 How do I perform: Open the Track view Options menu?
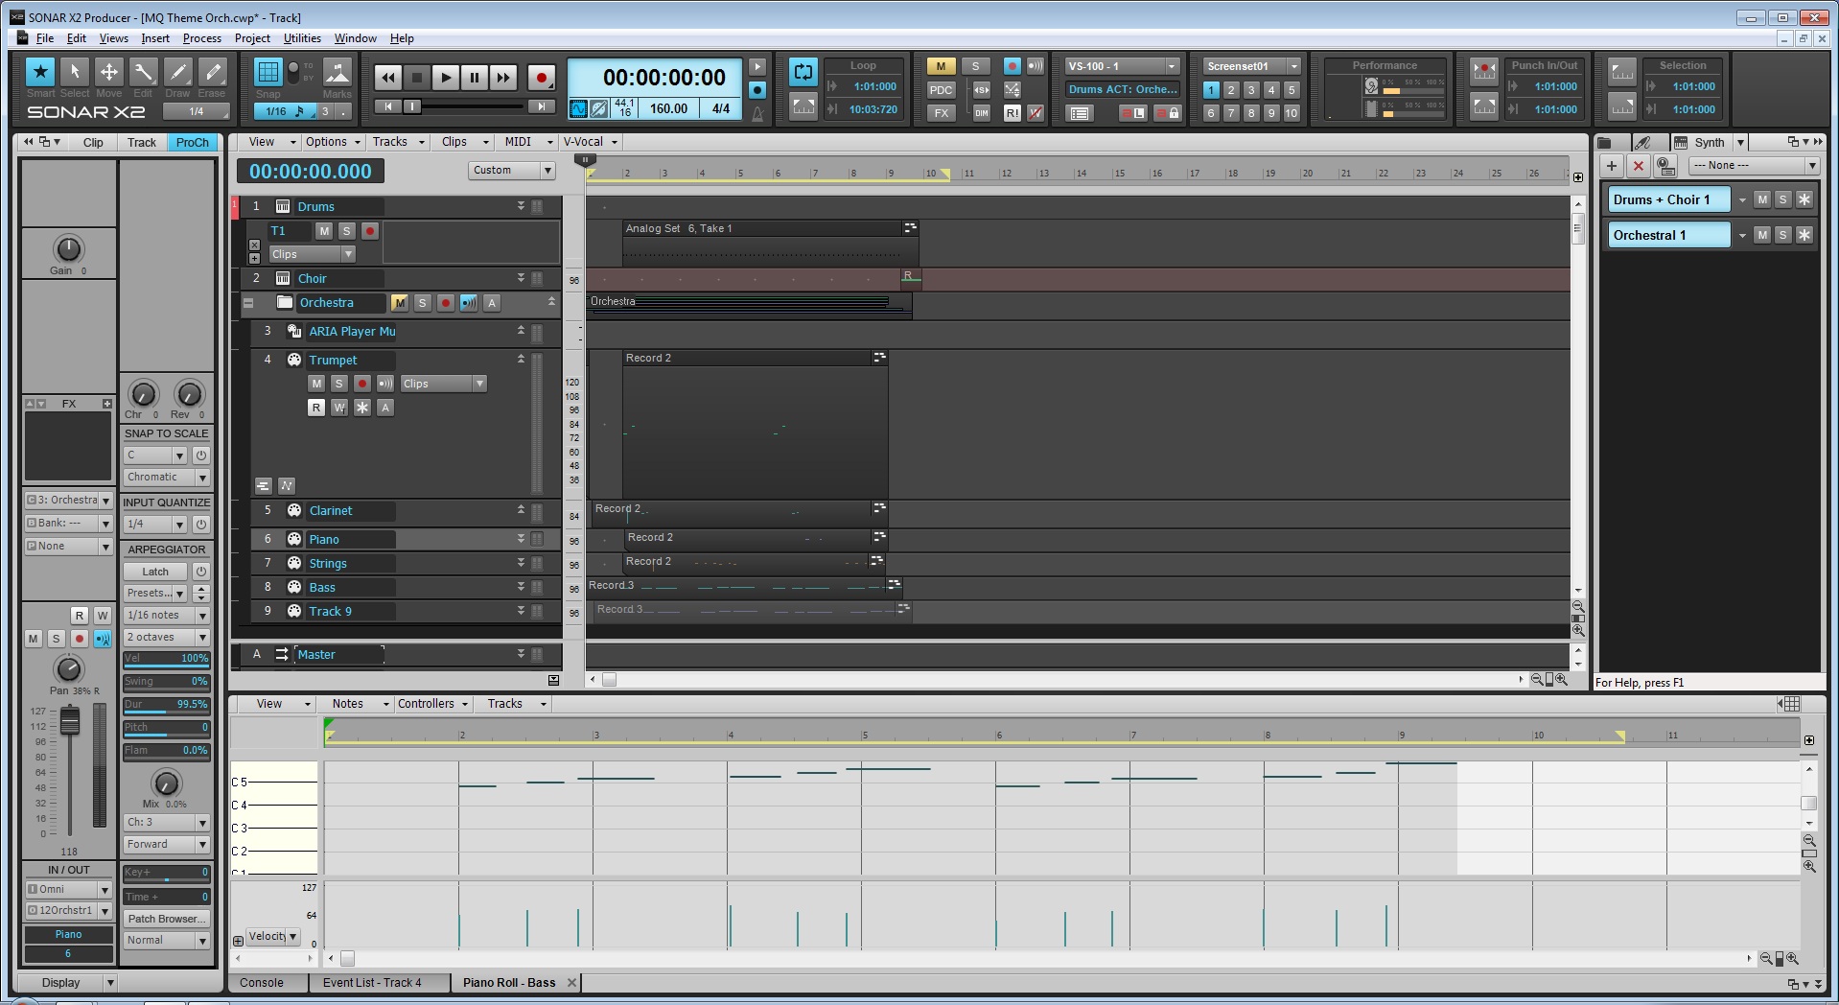[x=332, y=142]
